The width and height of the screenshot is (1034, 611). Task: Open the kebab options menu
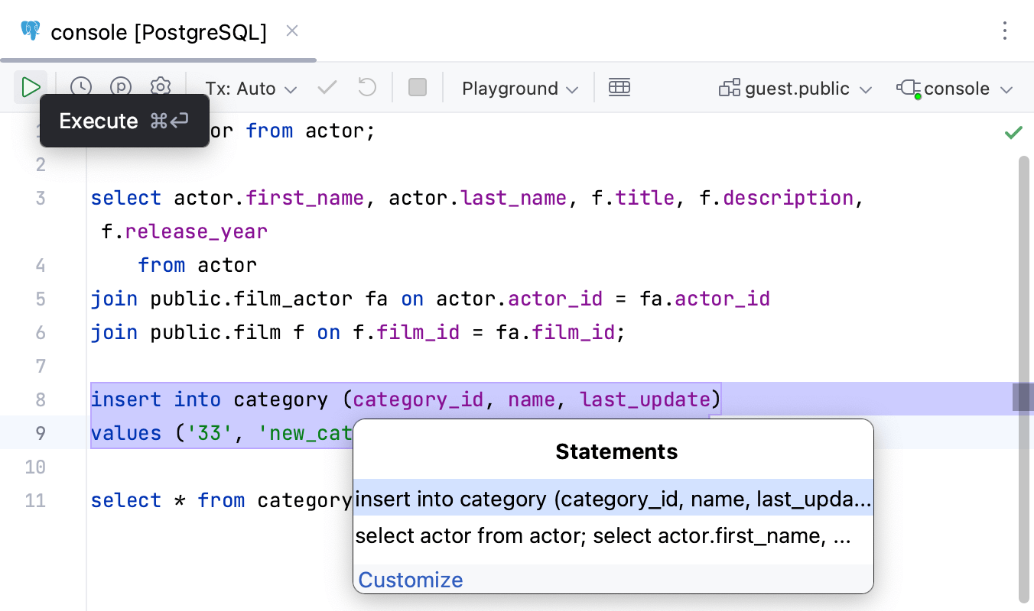(x=1005, y=31)
